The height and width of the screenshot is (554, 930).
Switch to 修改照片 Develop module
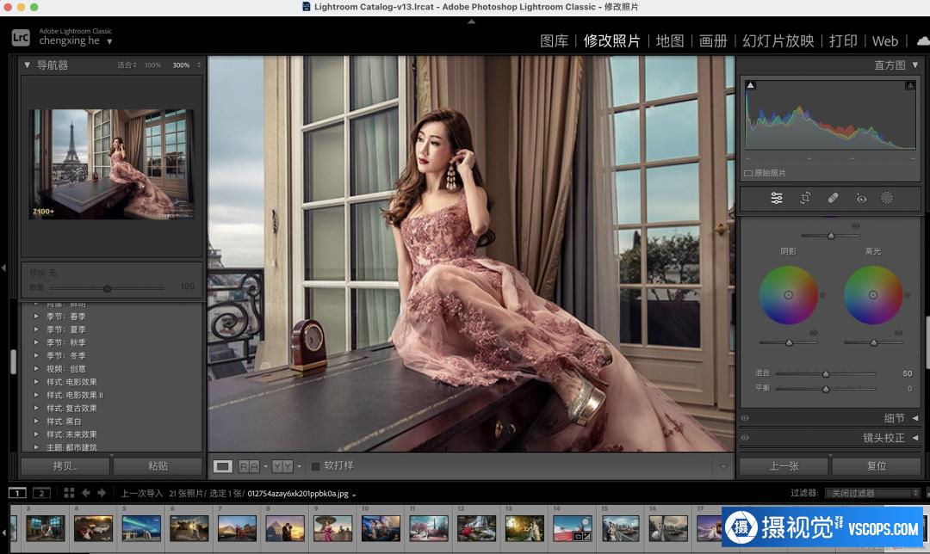[x=611, y=41]
